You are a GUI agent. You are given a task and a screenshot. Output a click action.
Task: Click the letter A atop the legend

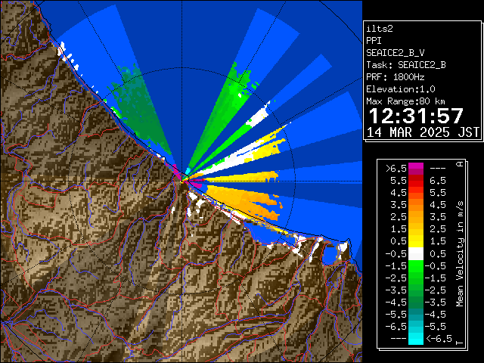(x=460, y=164)
